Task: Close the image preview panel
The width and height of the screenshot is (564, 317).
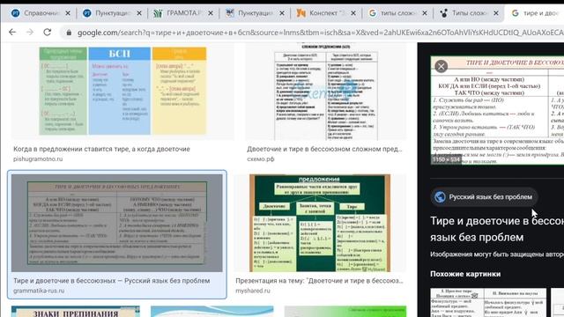Action: (441, 66)
